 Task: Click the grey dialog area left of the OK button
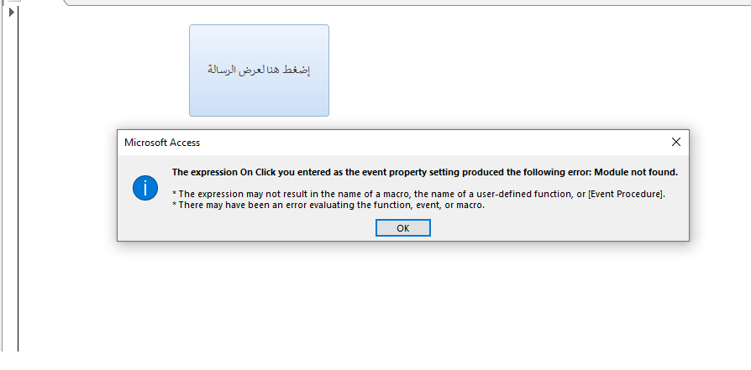247,228
